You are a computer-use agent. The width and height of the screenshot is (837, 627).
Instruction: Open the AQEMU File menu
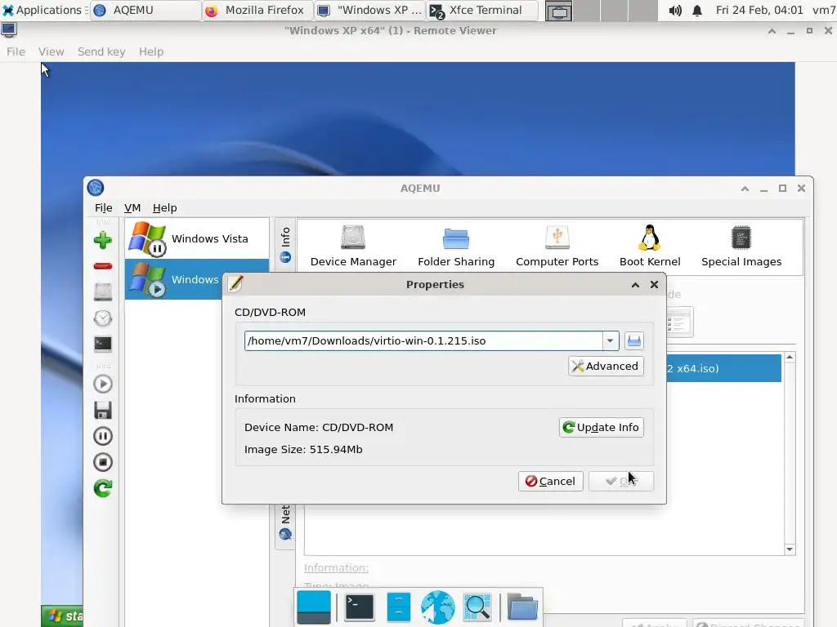[x=104, y=208]
